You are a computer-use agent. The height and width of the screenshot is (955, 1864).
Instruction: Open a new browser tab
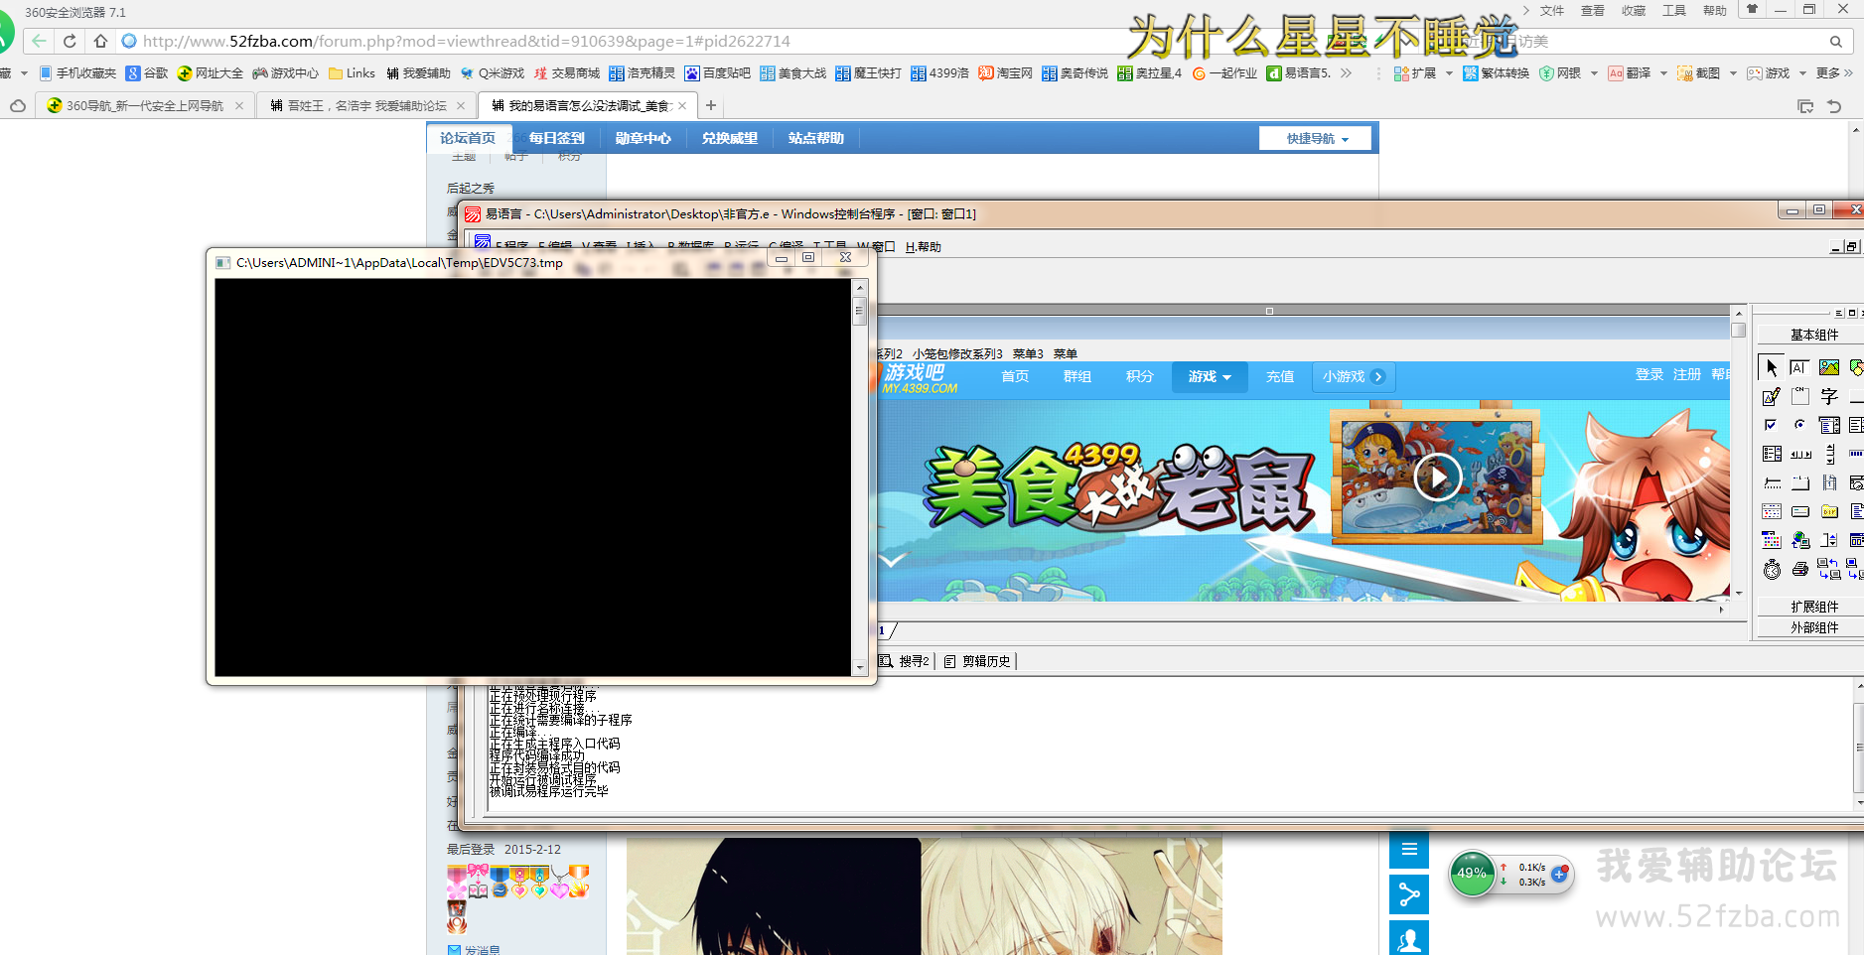(711, 105)
